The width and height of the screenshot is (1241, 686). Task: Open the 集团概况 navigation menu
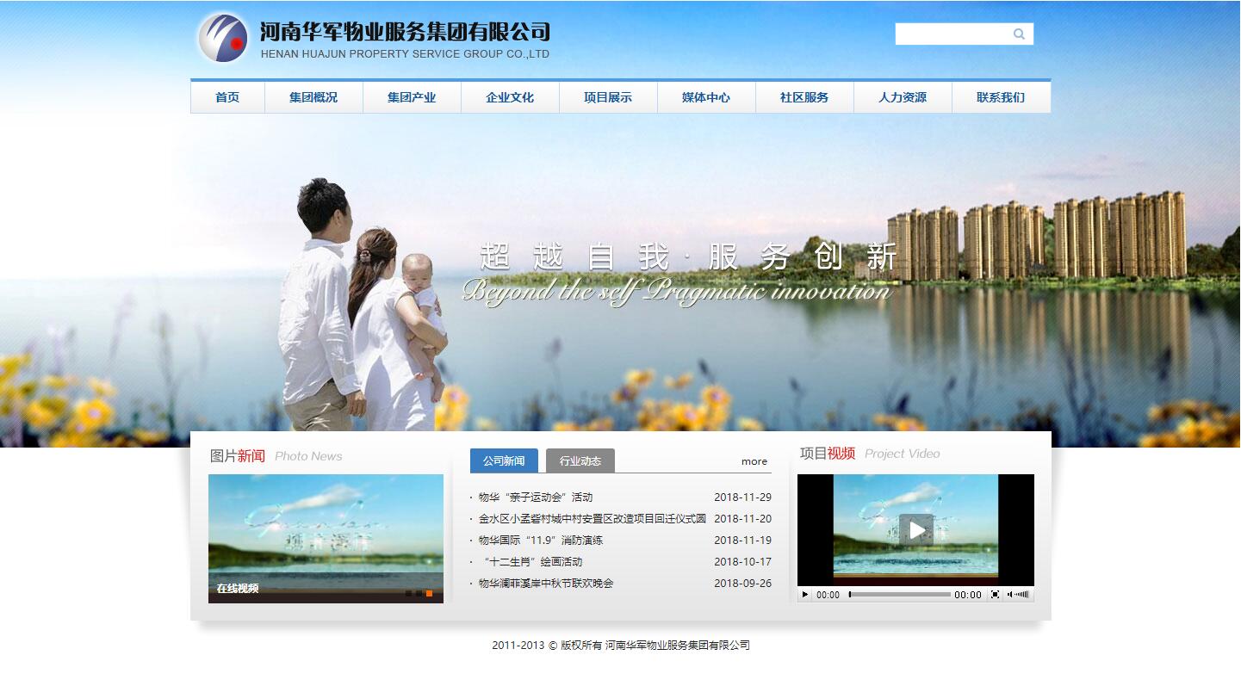pyautogui.click(x=313, y=97)
